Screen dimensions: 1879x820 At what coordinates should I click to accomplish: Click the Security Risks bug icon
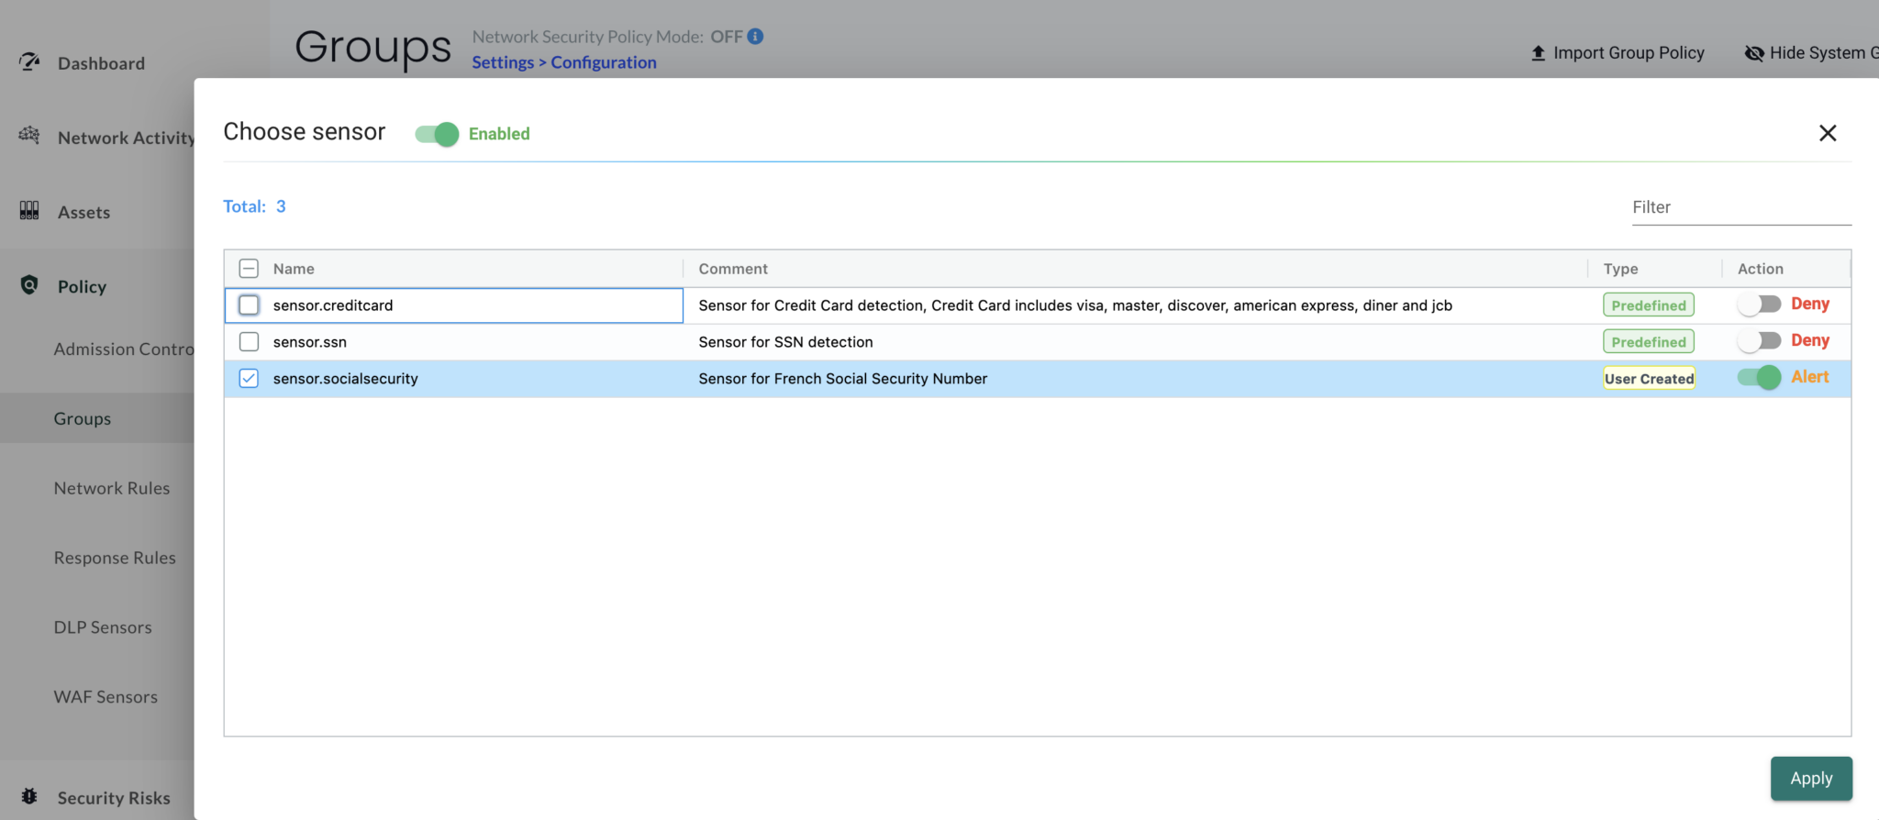(29, 796)
